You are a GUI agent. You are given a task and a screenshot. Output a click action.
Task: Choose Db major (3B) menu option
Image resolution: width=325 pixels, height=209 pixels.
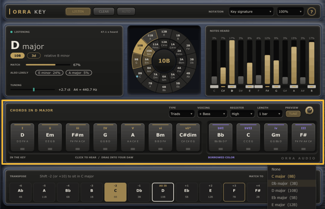pyautogui.click(x=292, y=183)
